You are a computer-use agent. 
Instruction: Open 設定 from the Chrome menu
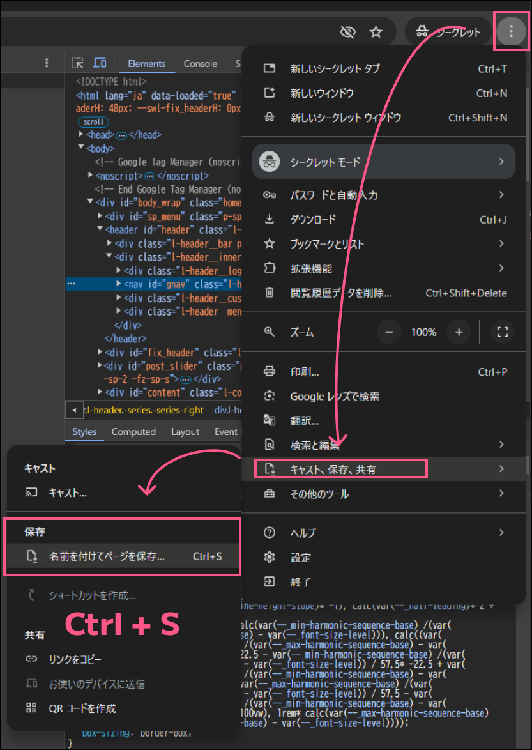301,557
